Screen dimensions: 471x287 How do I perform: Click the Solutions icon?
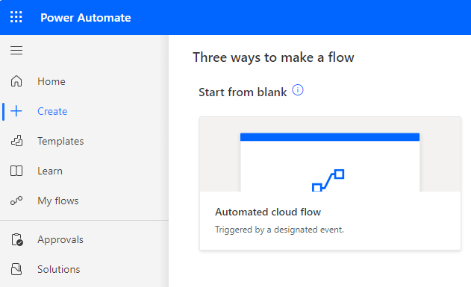(16, 269)
